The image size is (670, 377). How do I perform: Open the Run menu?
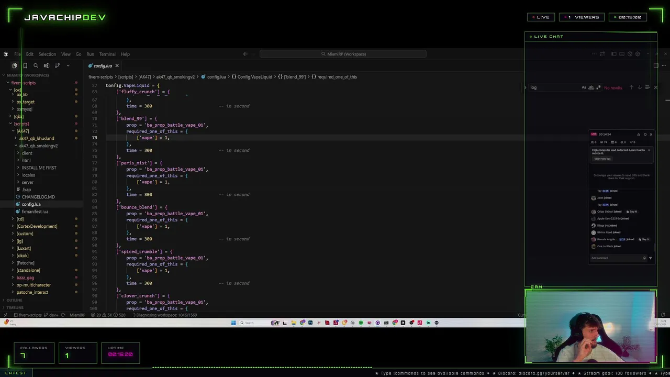point(90,54)
